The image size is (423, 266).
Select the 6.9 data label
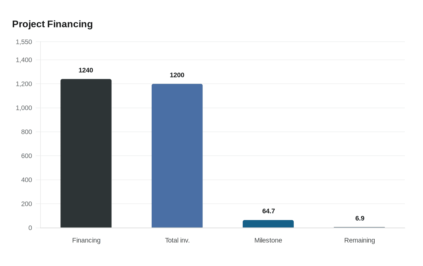click(x=360, y=219)
